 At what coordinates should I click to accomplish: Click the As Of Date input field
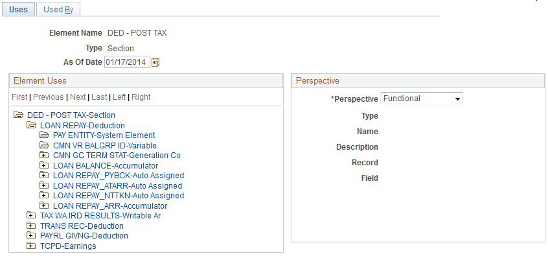127,62
